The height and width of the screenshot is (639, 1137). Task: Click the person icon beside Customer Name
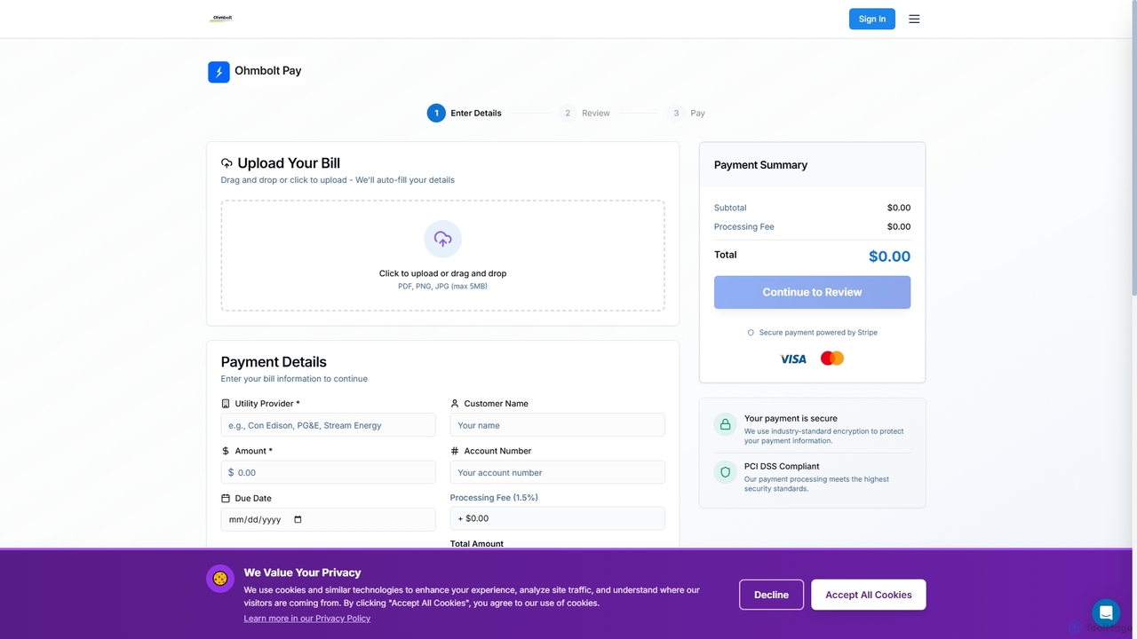coord(455,403)
